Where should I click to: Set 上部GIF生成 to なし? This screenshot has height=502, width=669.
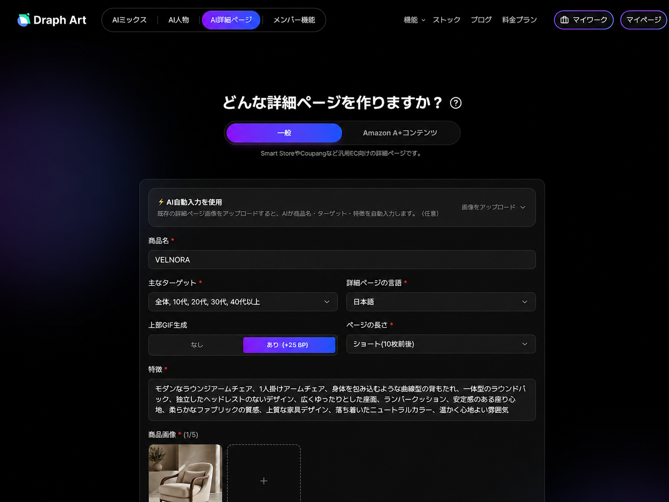click(x=197, y=345)
